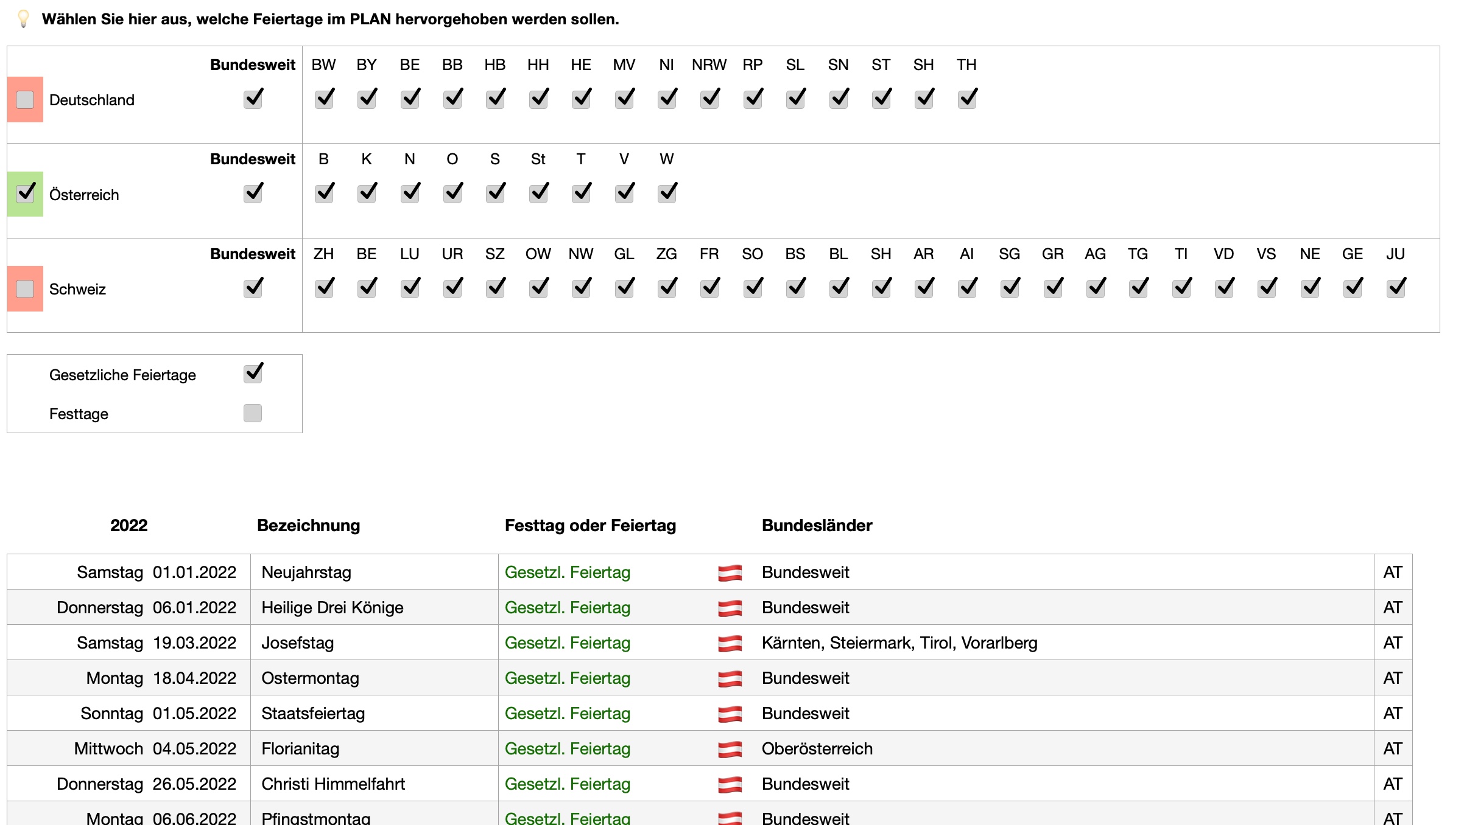Uncheck Gesetzliche Feiertage checkbox
This screenshot has height=825, width=1464.
coord(253,374)
